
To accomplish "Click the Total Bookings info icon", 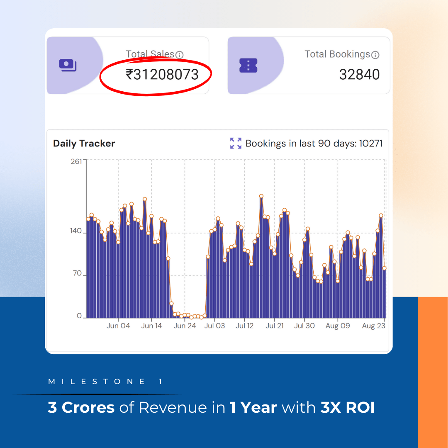I will 375,55.
